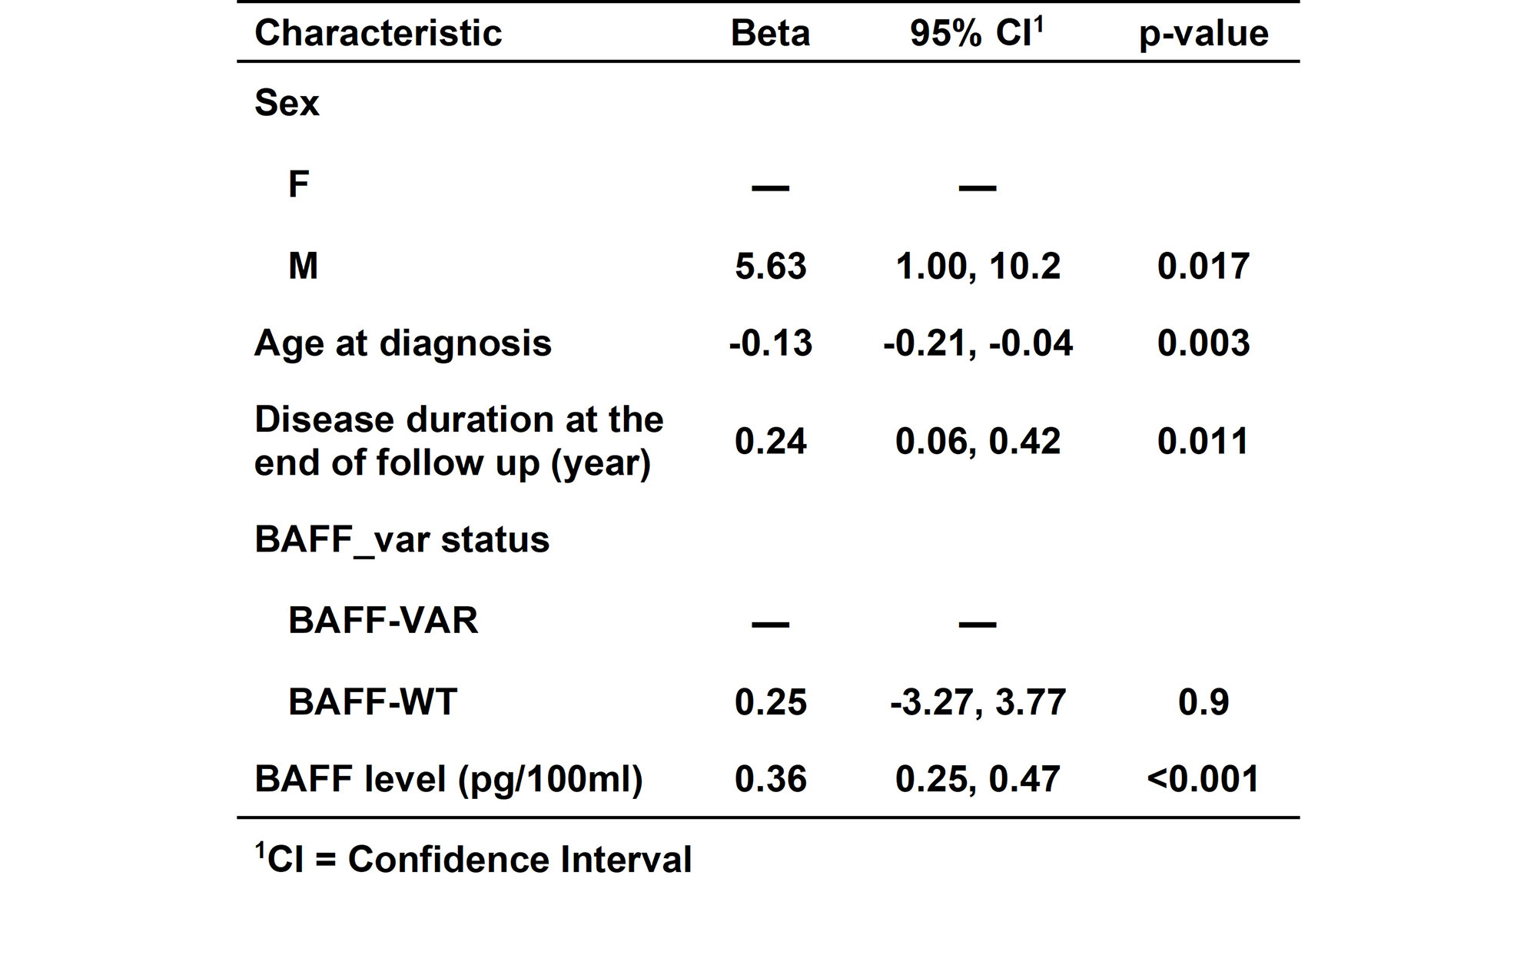This screenshot has height=978, width=1537.
Task: Select the Age at diagnosis row label
Action: coord(403,343)
